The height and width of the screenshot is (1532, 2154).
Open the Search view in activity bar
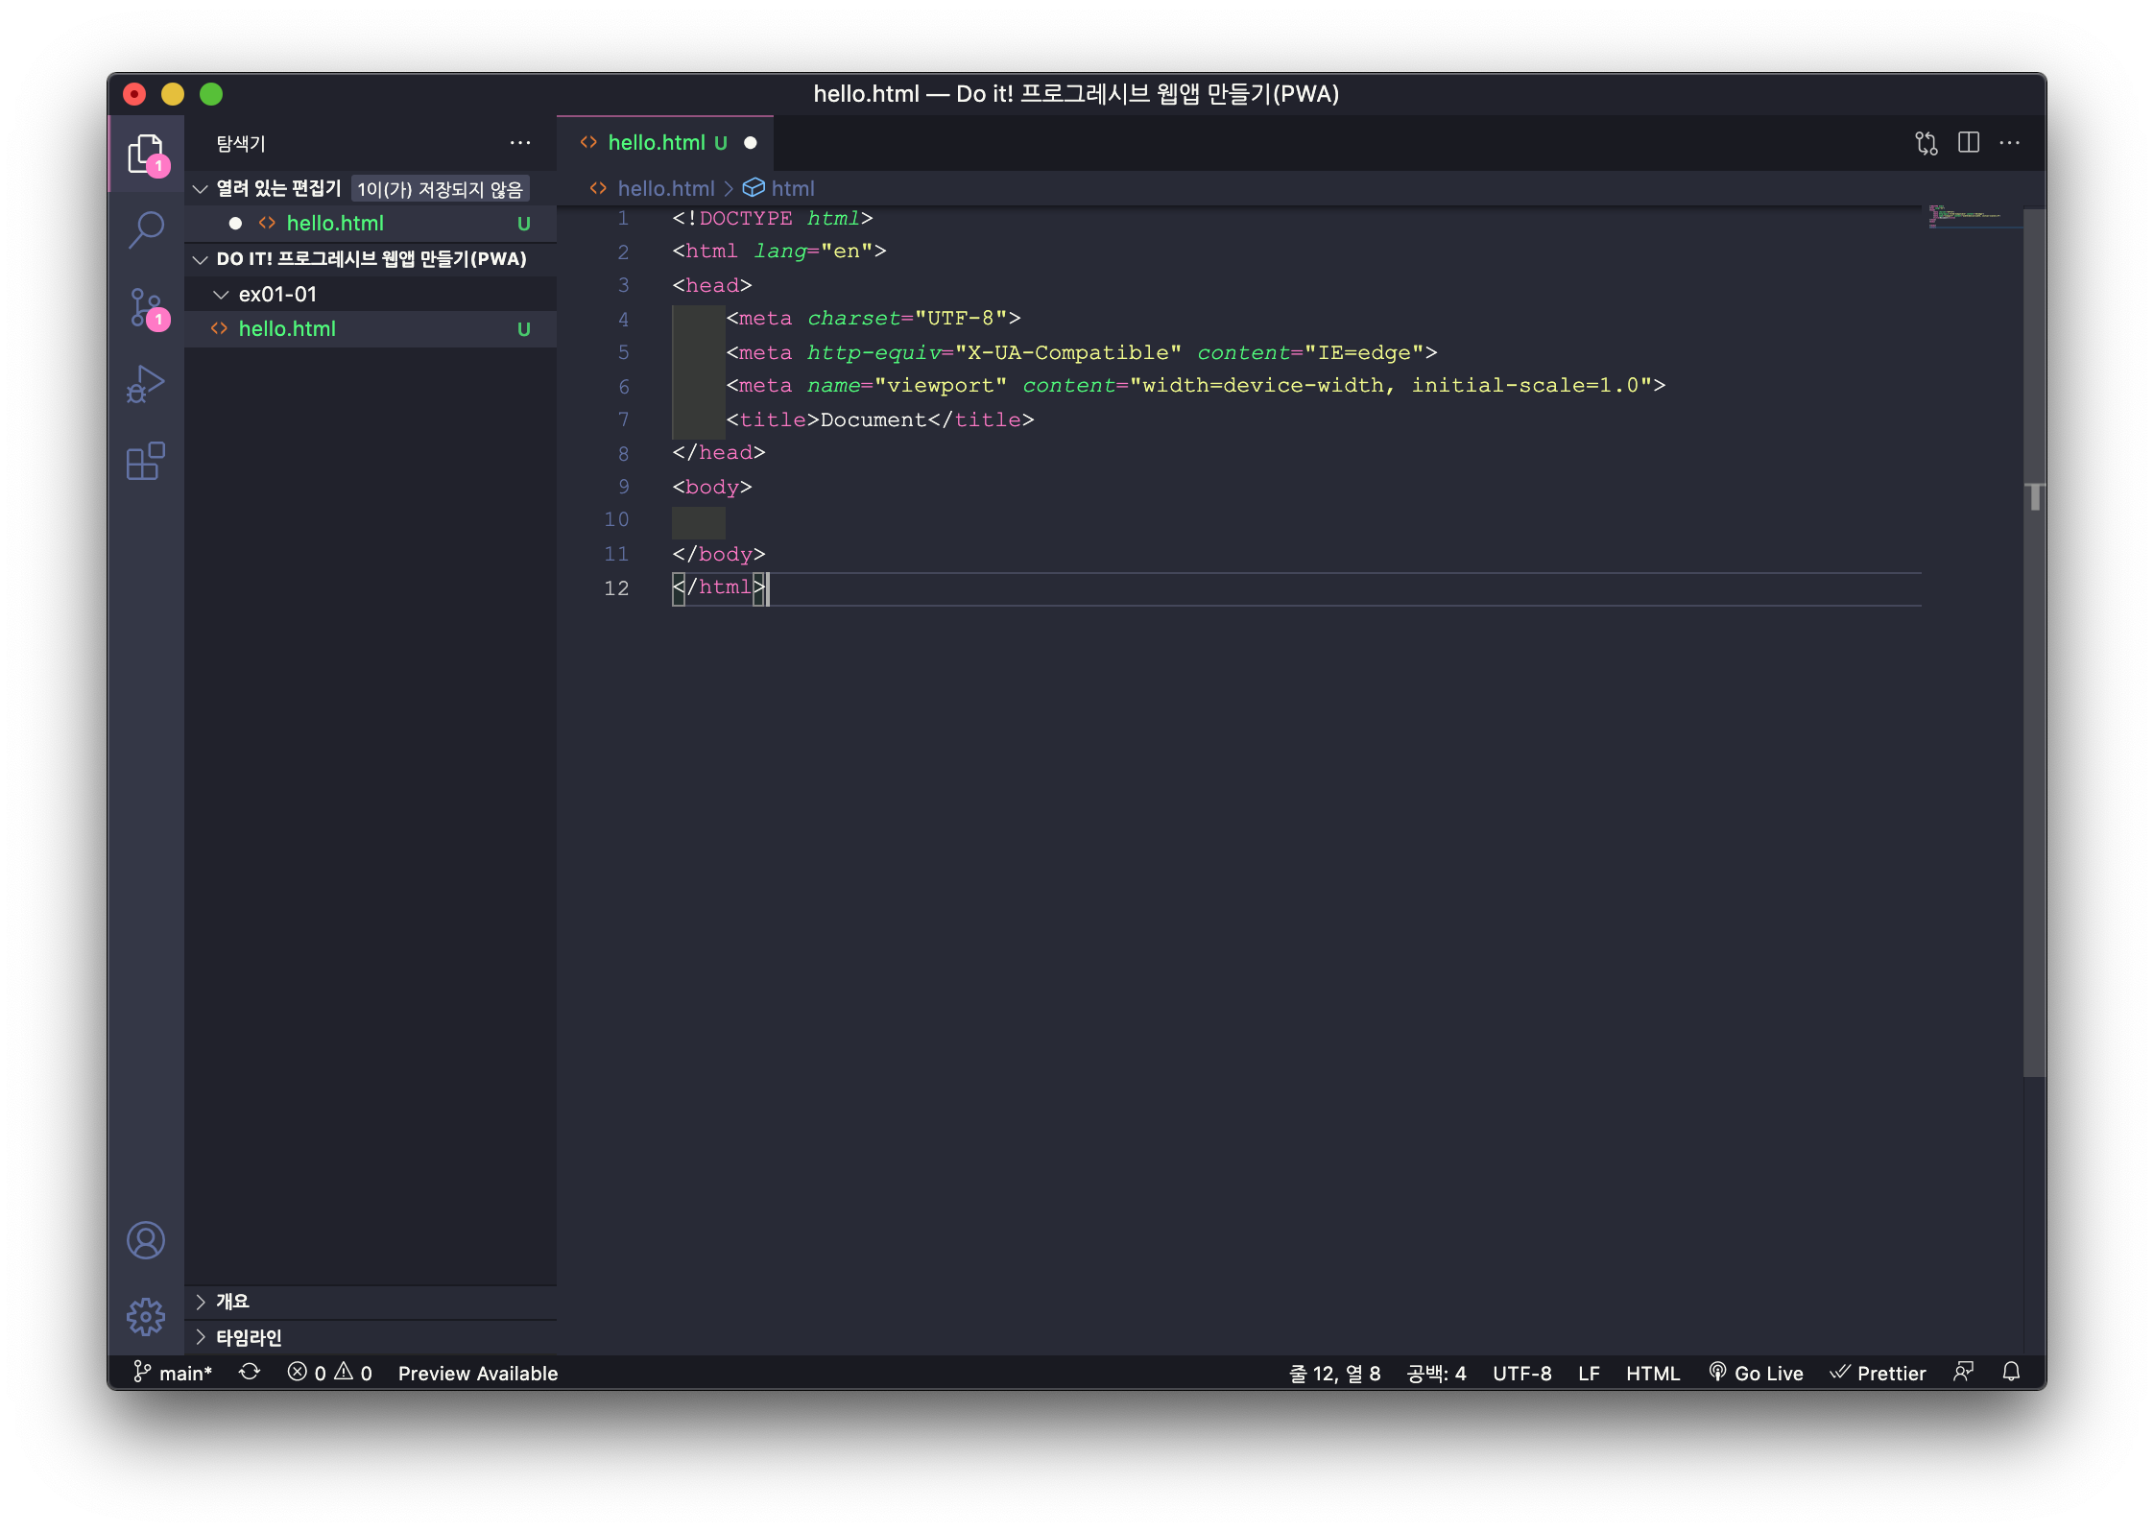click(146, 229)
